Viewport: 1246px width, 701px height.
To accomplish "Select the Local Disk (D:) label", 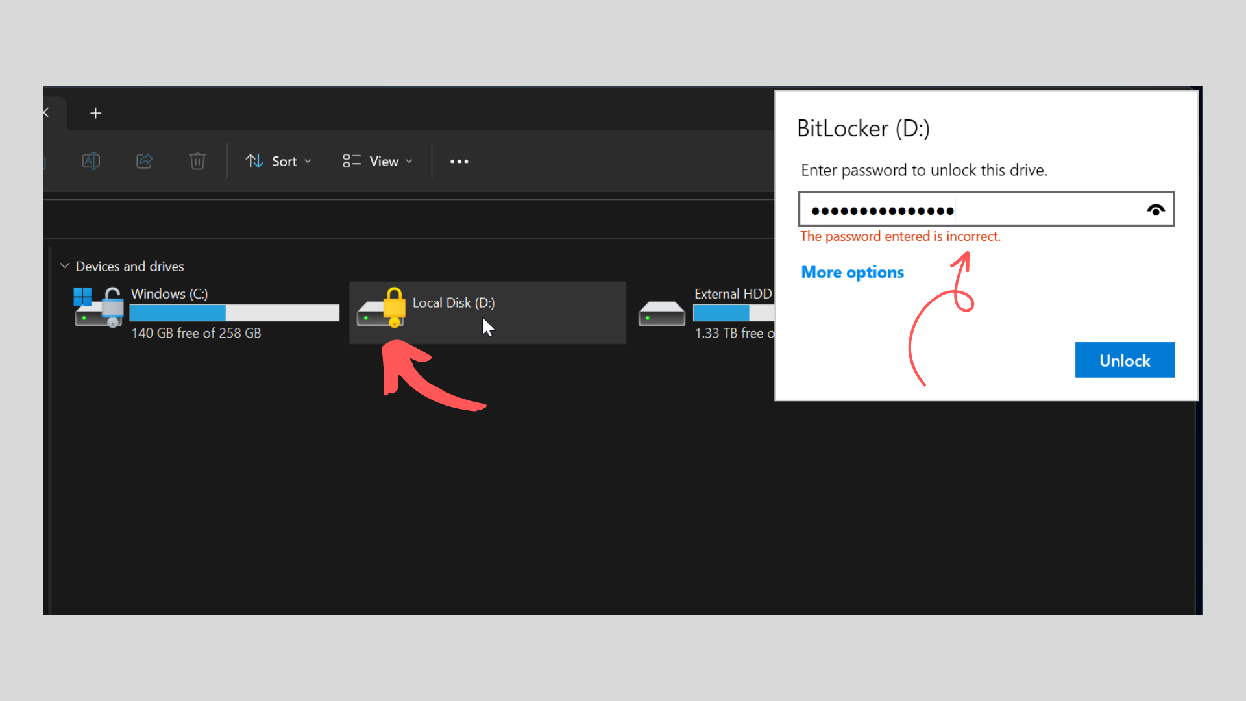I will (454, 303).
